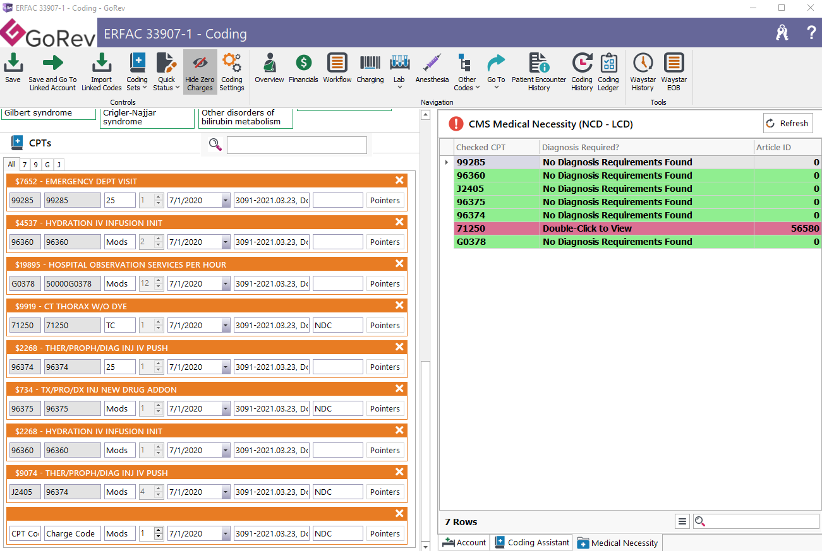This screenshot has width=822, height=551.
Task: Select 71250 Double-Click to View row
Action: point(637,228)
